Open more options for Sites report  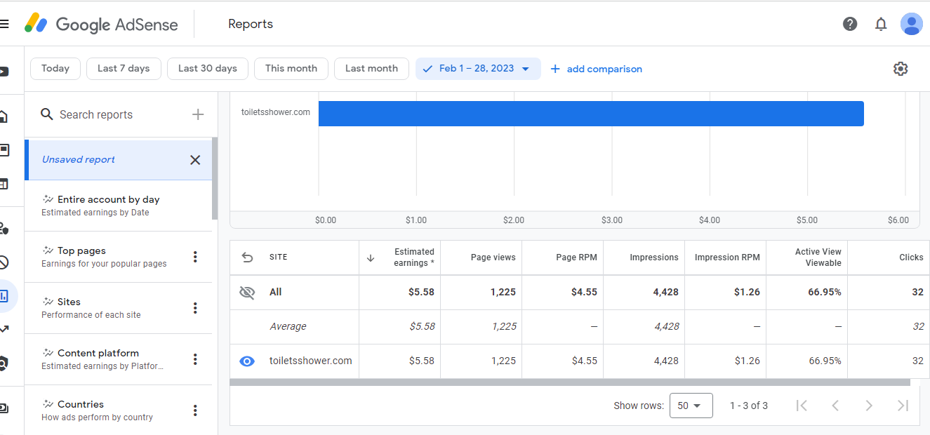click(195, 308)
